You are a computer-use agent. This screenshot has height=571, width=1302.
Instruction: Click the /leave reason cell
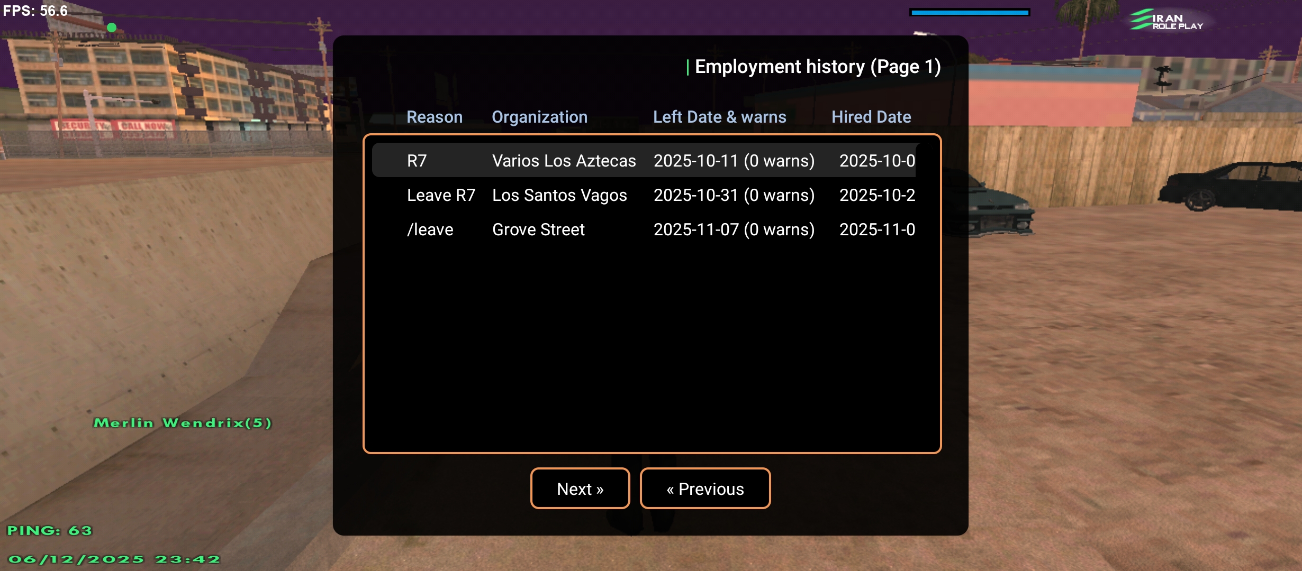coord(430,229)
